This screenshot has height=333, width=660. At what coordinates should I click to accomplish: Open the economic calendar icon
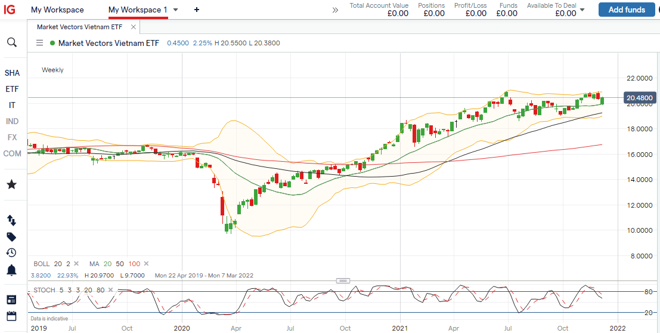pyautogui.click(x=11, y=316)
